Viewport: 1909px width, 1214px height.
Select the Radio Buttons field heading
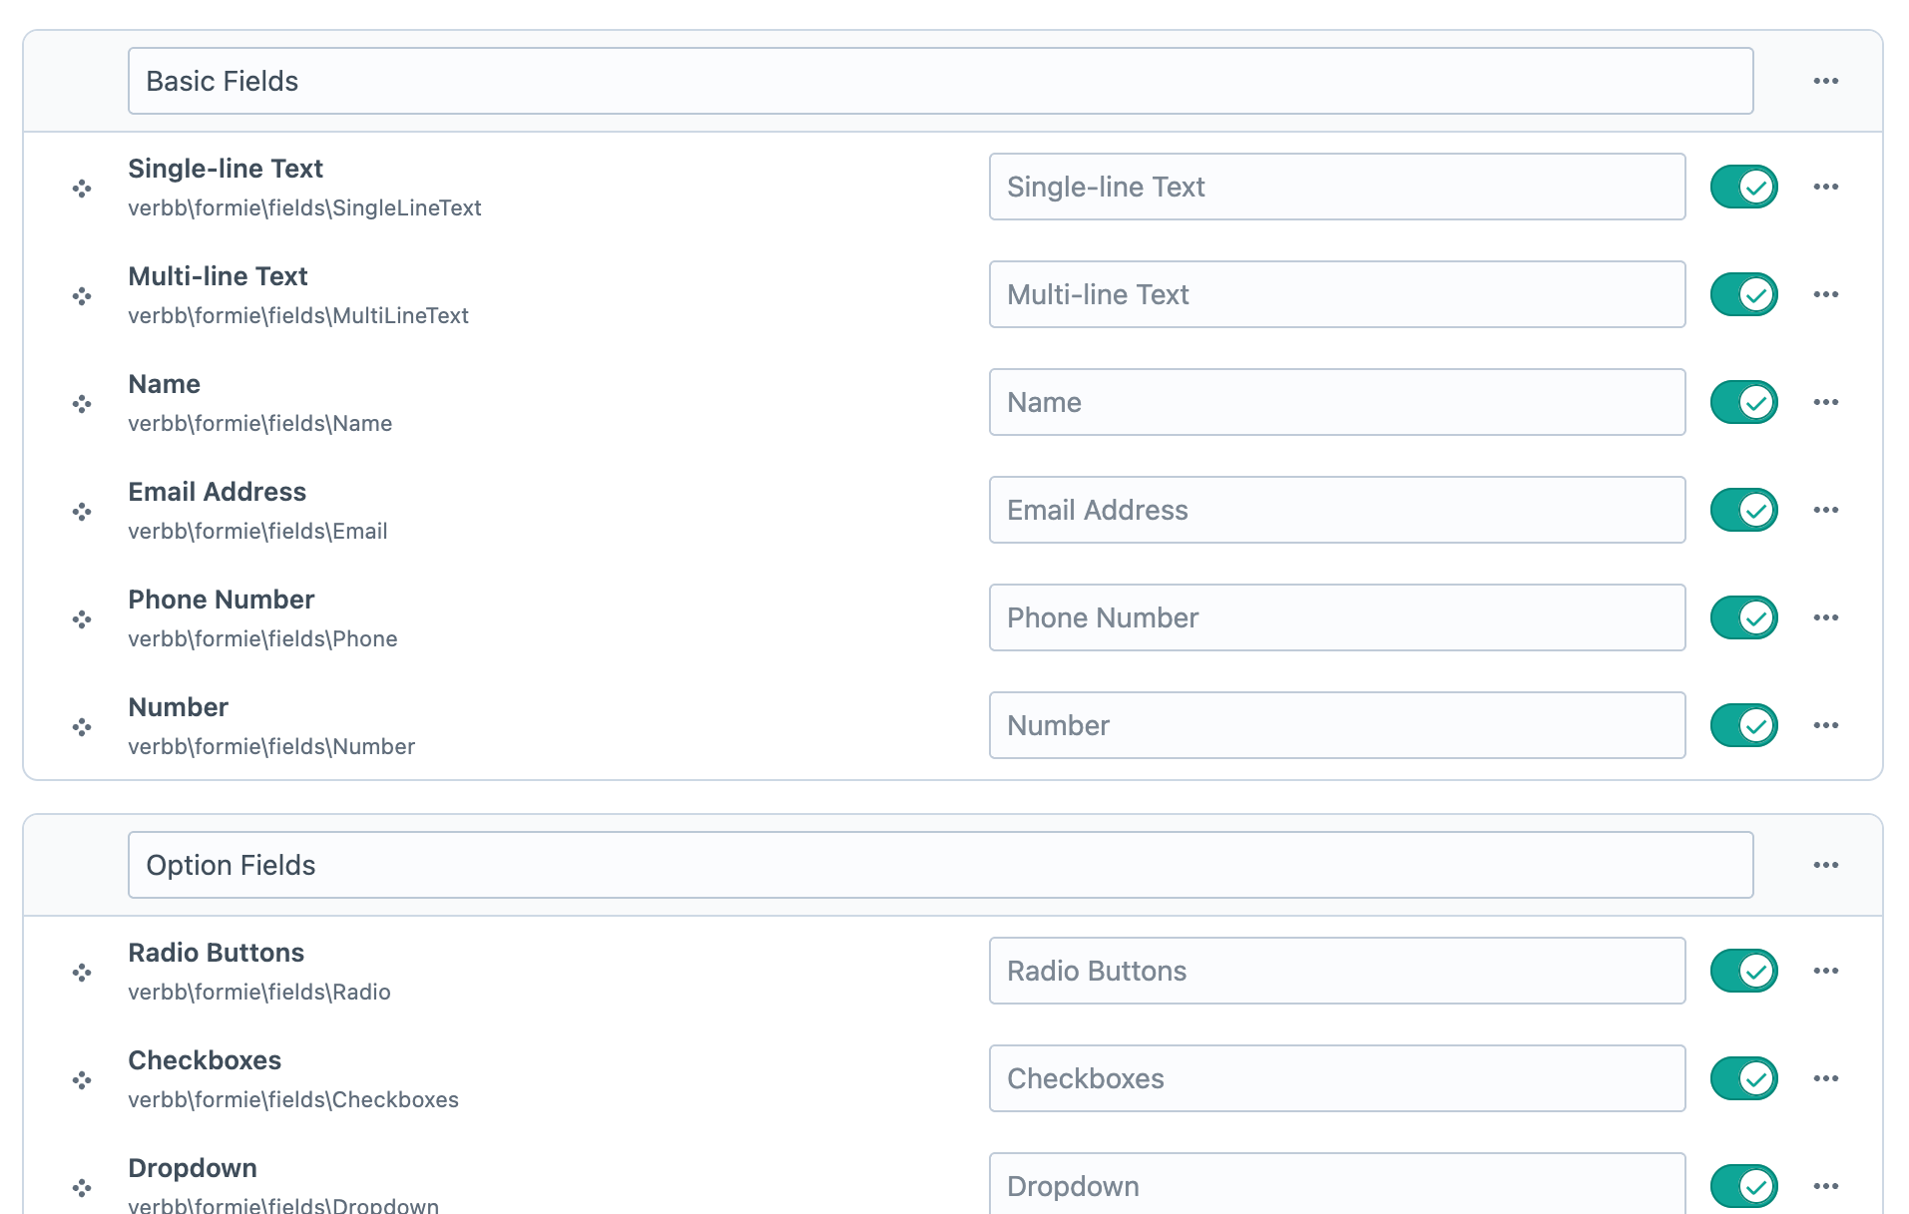pos(217,953)
